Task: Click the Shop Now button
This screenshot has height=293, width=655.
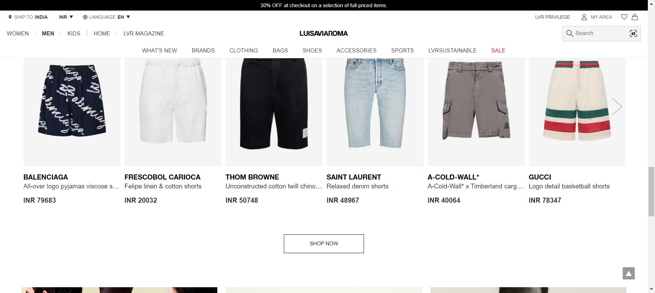Action: [x=324, y=244]
